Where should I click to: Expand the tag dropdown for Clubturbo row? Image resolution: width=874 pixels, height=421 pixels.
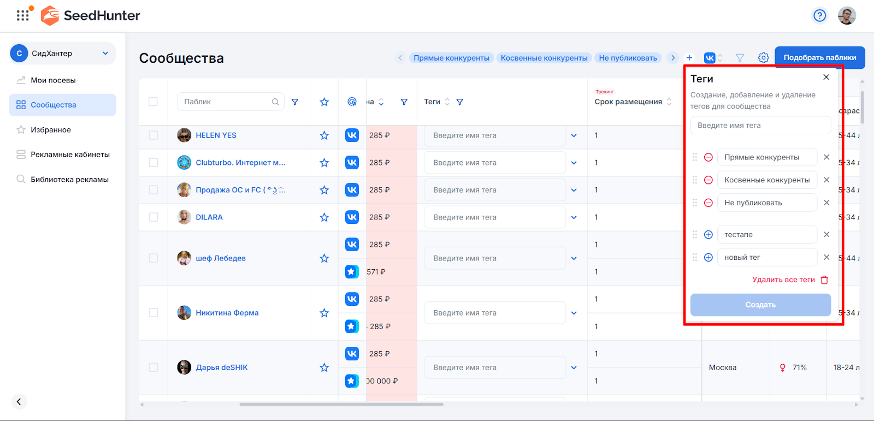tap(574, 163)
